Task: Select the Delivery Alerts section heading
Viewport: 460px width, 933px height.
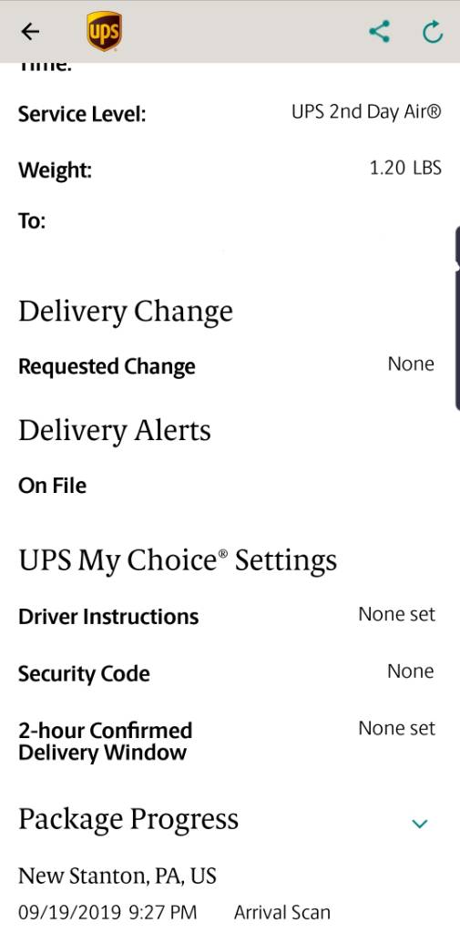Action: pyautogui.click(x=115, y=430)
